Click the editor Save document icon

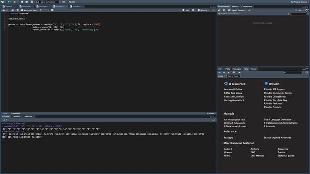click(17, 10)
